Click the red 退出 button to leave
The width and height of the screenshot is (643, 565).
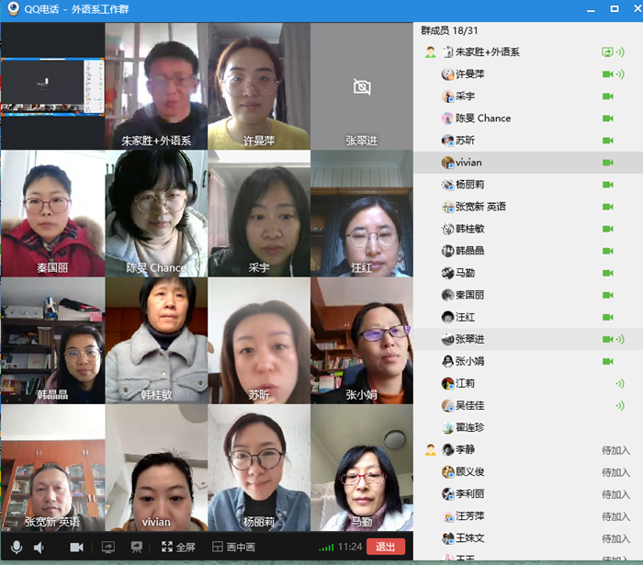[x=386, y=547]
